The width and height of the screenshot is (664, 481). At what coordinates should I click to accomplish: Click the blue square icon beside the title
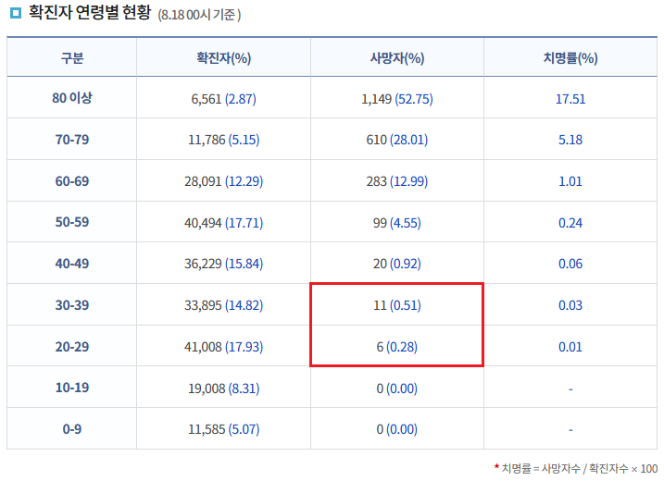pyautogui.click(x=15, y=13)
